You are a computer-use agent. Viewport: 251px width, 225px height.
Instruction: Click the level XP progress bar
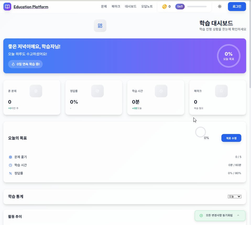pyautogui.click(x=197, y=7)
